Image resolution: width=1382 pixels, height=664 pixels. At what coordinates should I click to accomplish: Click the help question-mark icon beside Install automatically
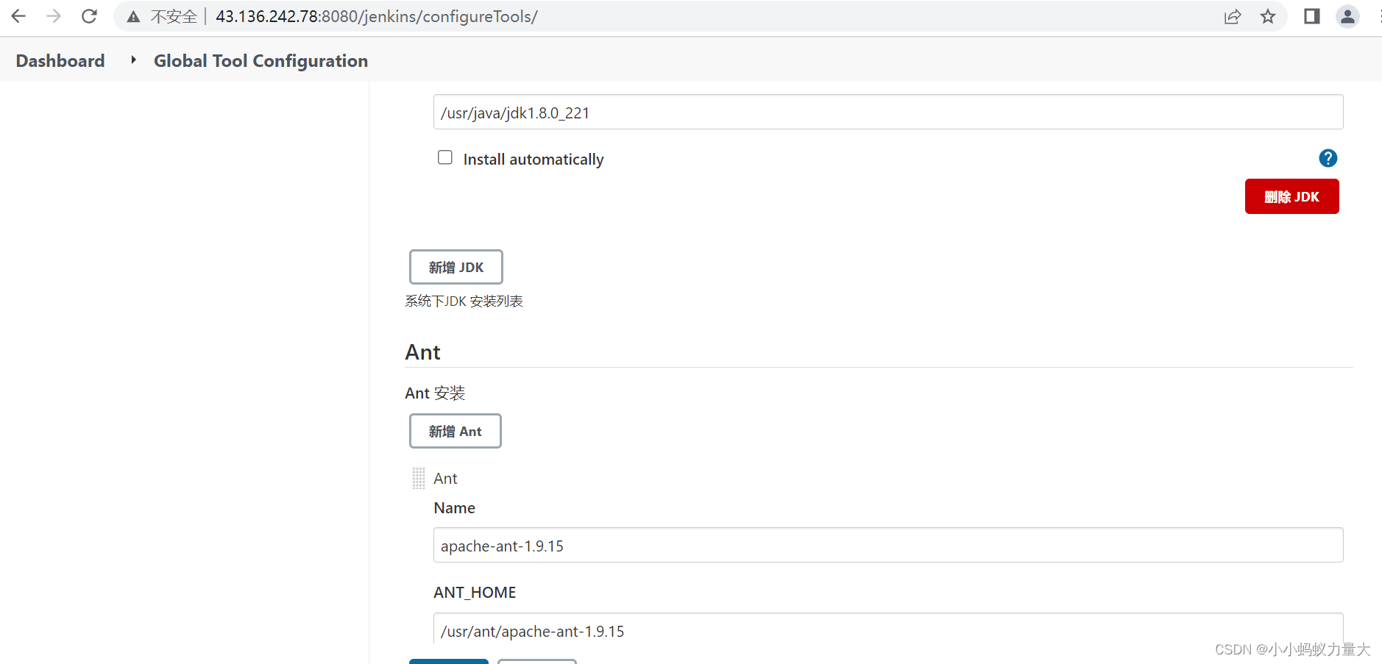click(x=1327, y=158)
